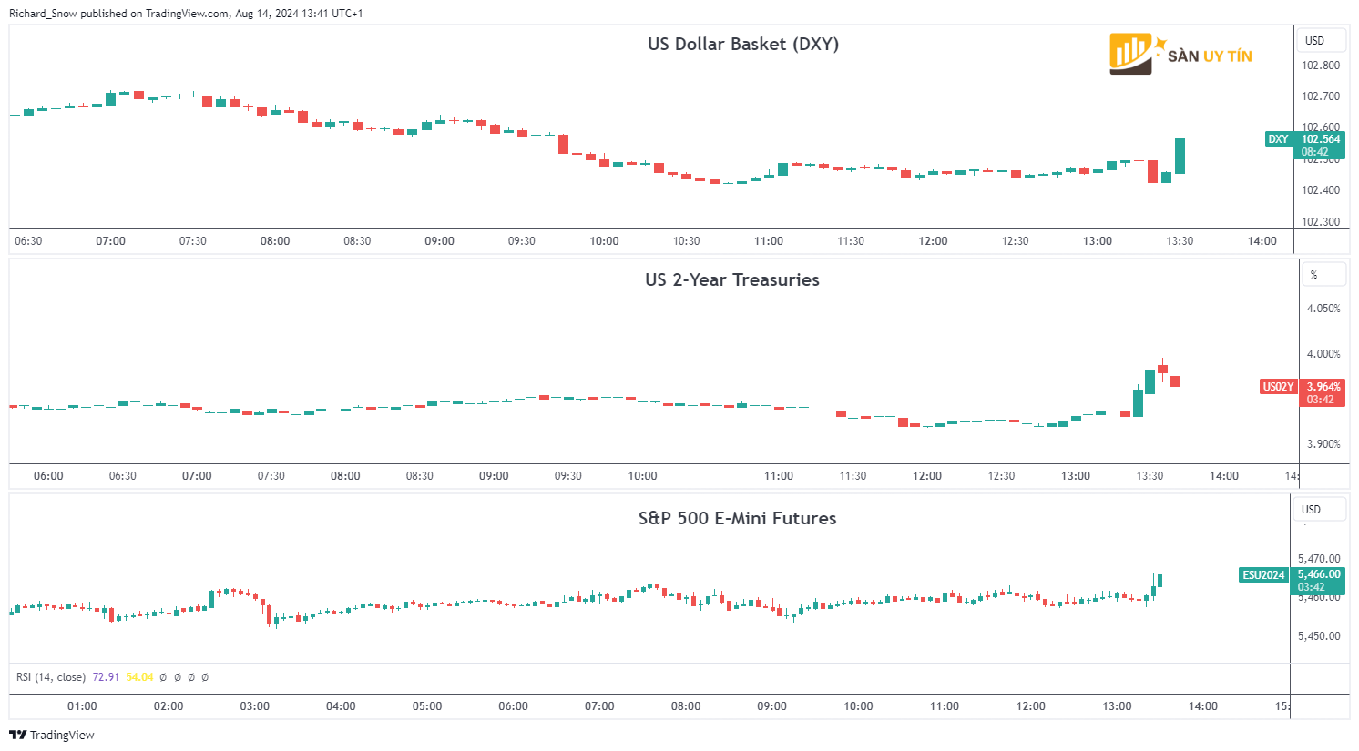
Task: Click the US02Y symbol tag on the price axis
Action: pos(1278,387)
